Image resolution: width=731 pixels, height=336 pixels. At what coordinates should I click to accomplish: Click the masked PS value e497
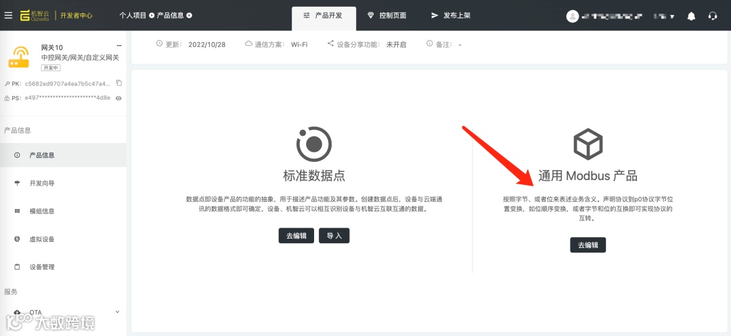68,98
